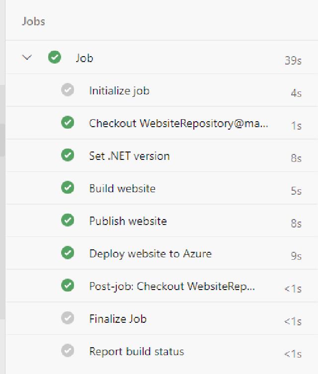Click the status icon for Set .NET version
This screenshot has height=374, width=318.
pos(68,155)
